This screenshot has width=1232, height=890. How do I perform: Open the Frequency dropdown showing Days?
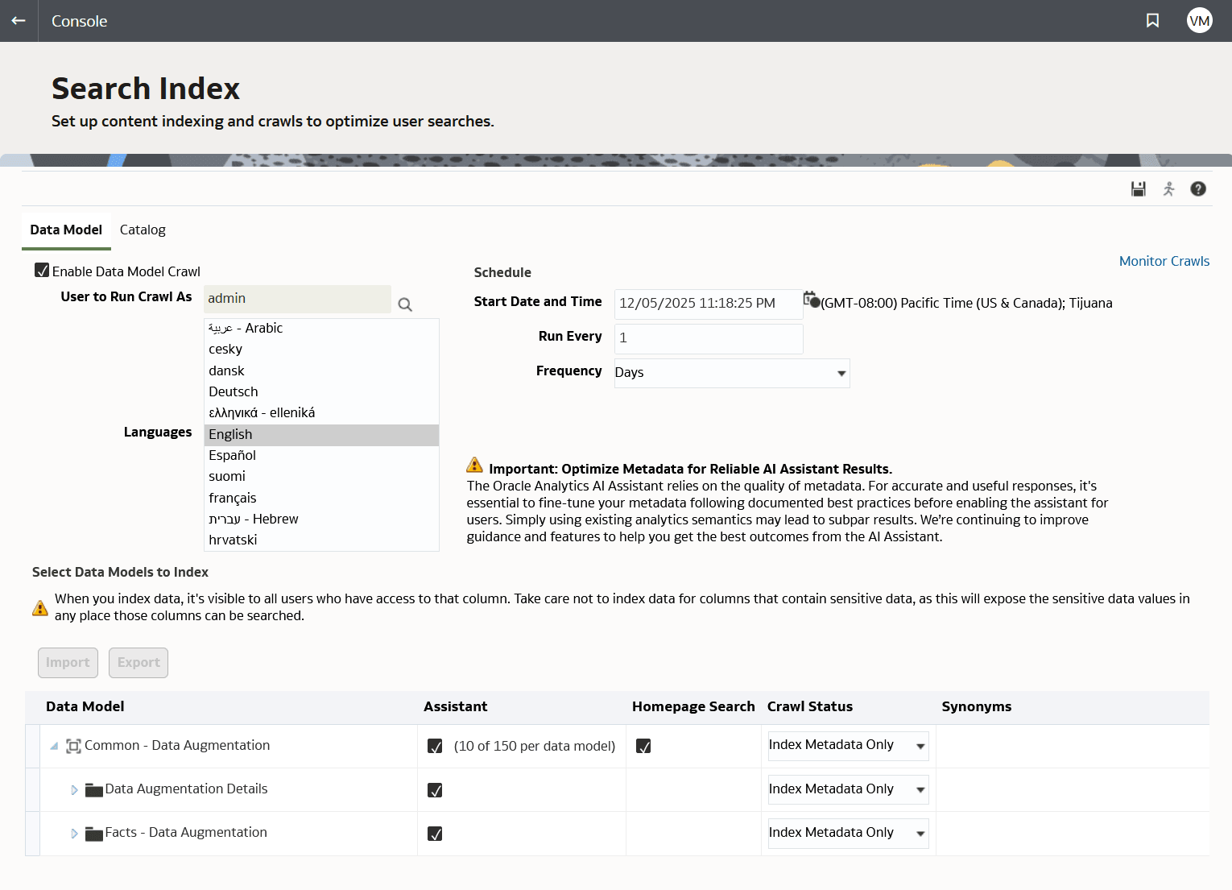732,373
